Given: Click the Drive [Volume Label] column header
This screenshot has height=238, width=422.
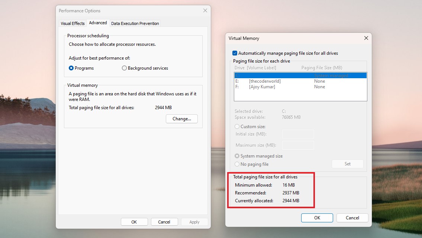Looking at the screenshot, I should (x=255, y=68).
